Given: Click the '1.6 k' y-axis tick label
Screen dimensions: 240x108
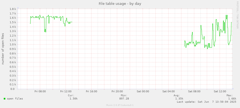Looking at the screenshot, I should (x=13, y=18).
